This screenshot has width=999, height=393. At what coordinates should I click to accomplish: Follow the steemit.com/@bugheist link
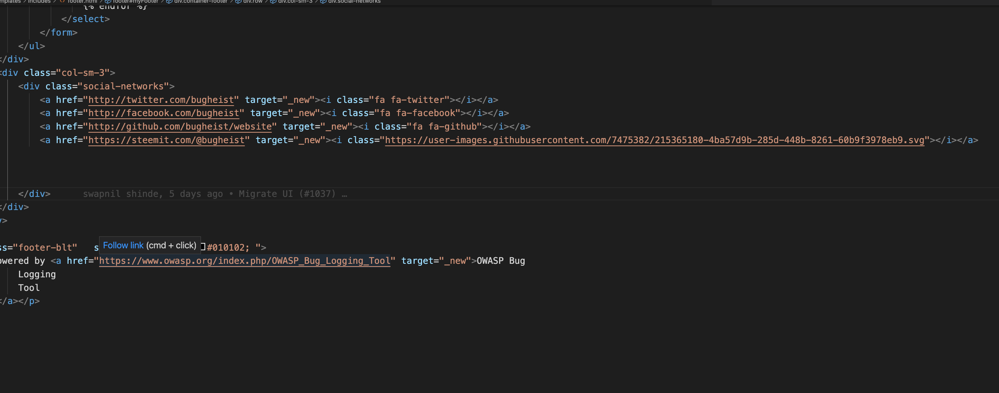pyautogui.click(x=166, y=140)
